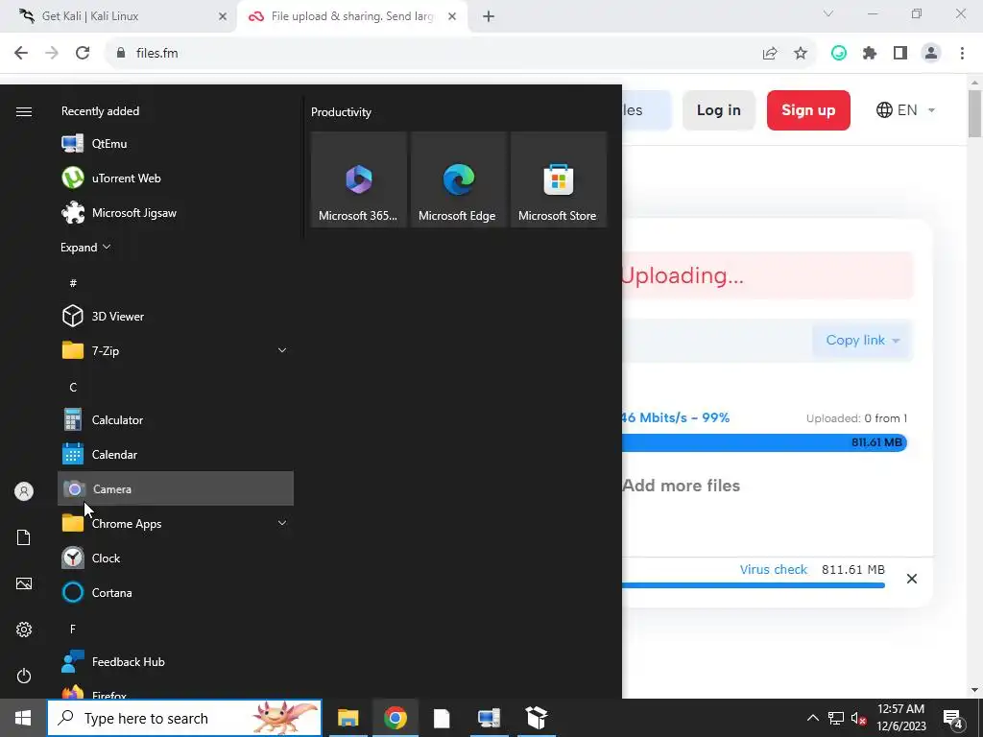Open File Explorer from taskbar
The height and width of the screenshot is (737, 983).
tap(348, 718)
